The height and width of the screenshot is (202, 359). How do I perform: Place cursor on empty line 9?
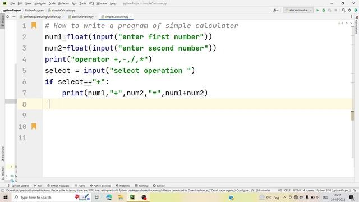197,115
